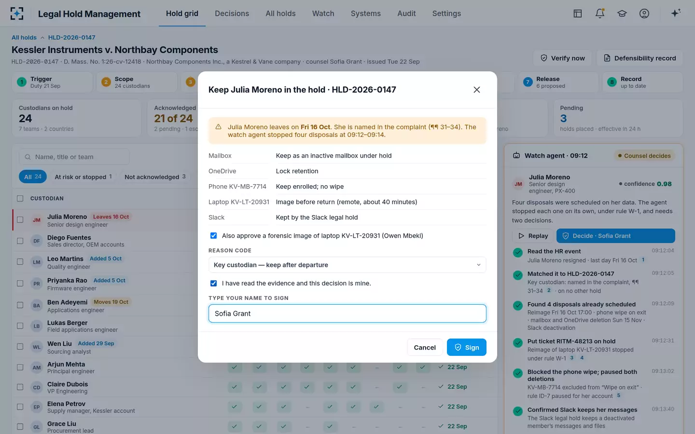Screen dimensions: 695x434
Task: Open the layout panel icon in header
Action: pyautogui.click(x=578, y=14)
